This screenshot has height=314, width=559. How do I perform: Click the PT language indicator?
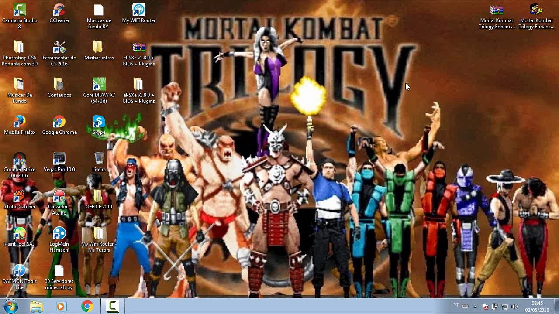456,306
